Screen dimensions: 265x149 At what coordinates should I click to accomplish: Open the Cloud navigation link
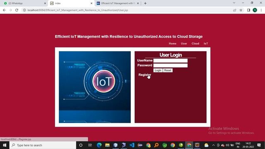click(195, 43)
